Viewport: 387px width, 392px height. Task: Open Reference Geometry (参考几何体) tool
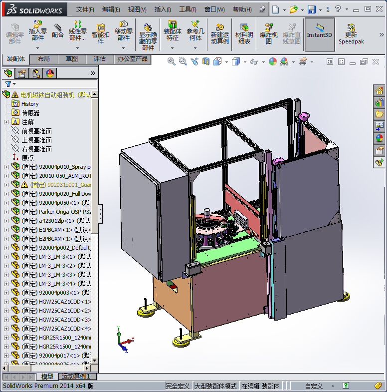click(x=195, y=31)
